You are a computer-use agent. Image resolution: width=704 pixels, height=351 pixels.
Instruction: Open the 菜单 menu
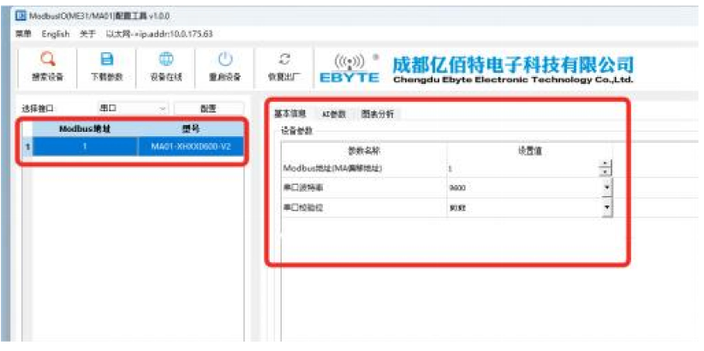point(22,34)
